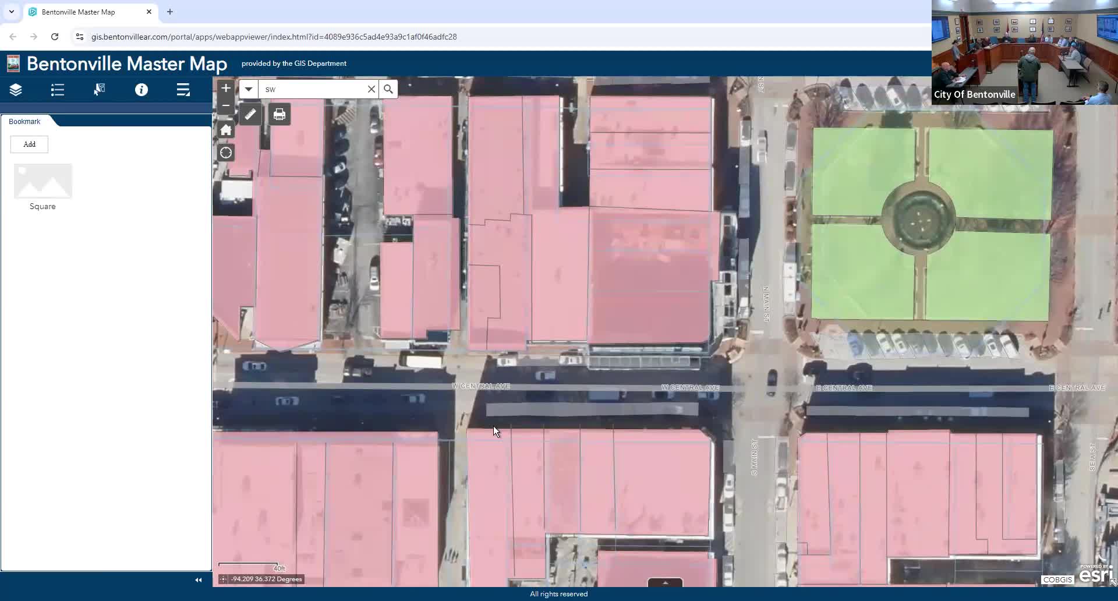Viewport: 1118px width, 601px height.
Task: Select the map selection tool icon
Action: pyautogui.click(x=99, y=90)
